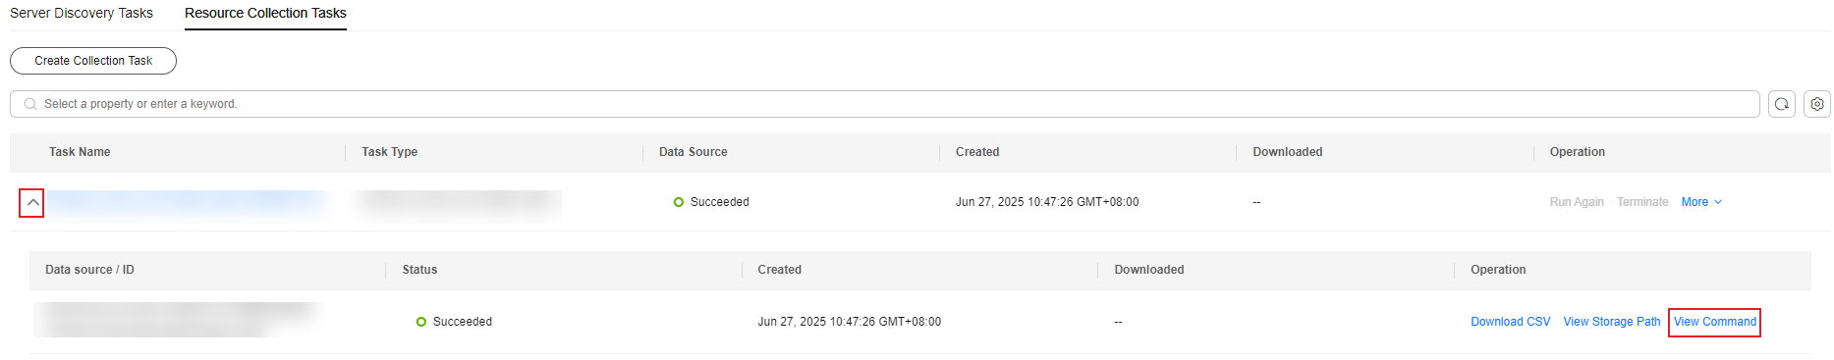Open table settings gear icon

click(x=1816, y=104)
